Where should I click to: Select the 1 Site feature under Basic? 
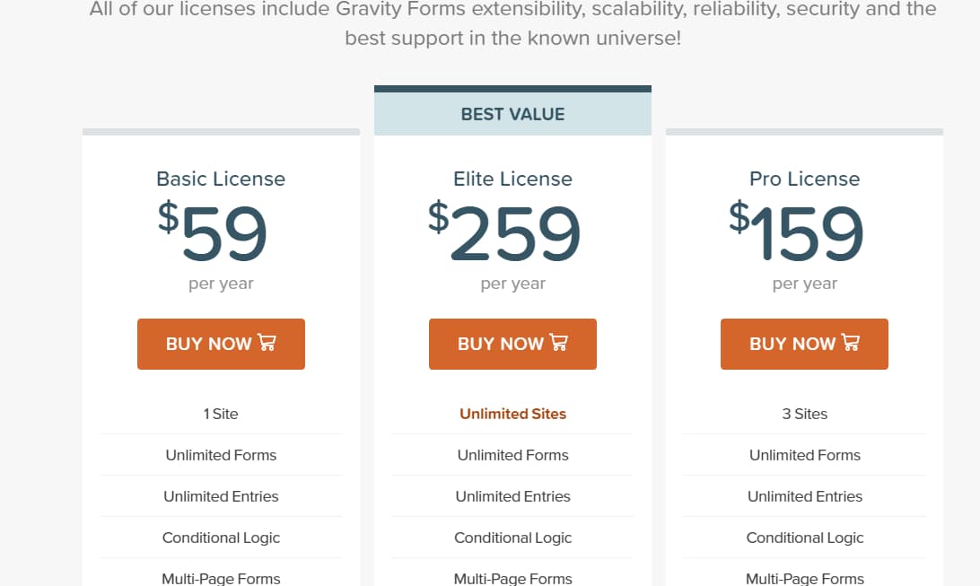[221, 414]
